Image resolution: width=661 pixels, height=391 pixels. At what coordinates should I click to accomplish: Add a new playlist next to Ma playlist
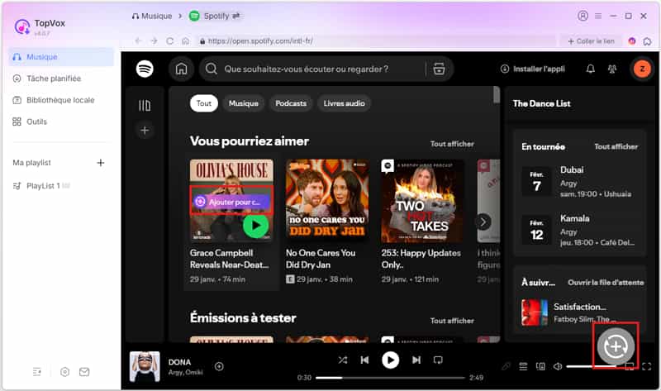(x=100, y=163)
